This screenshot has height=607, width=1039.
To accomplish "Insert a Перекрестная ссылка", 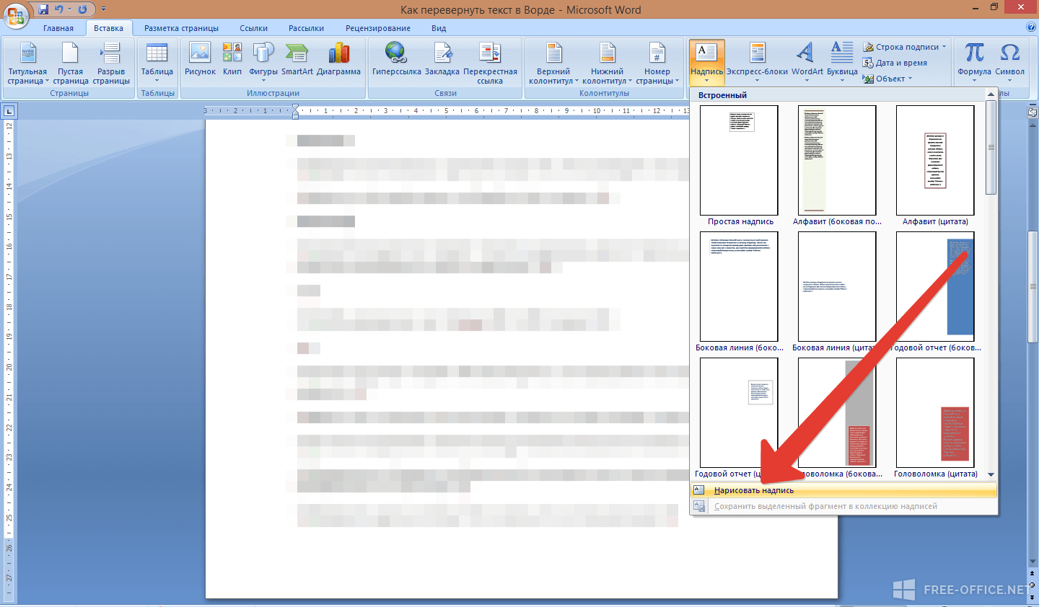I will [x=490, y=63].
